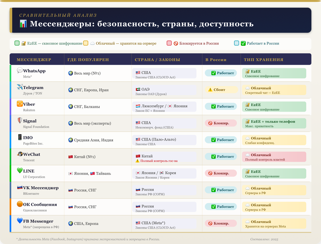Viewport: 321px width, 244px height.
Task: Click the Работает badge in WhatsApp row
Action: click(221, 73)
